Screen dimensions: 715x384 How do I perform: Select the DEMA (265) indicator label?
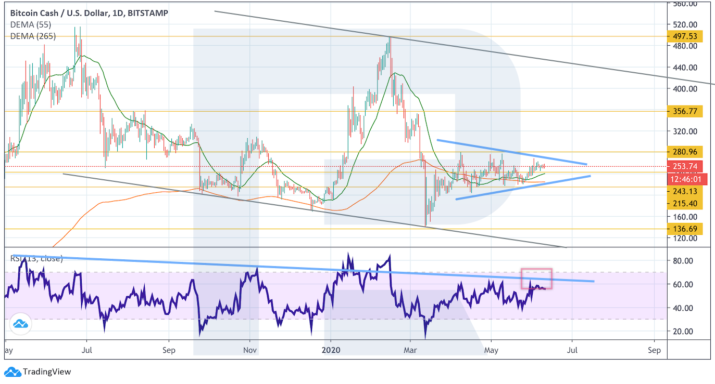tap(33, 36)
